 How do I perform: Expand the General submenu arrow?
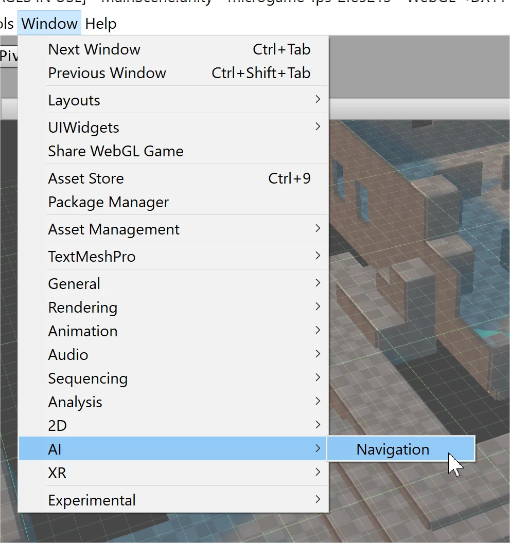[318, 283]
